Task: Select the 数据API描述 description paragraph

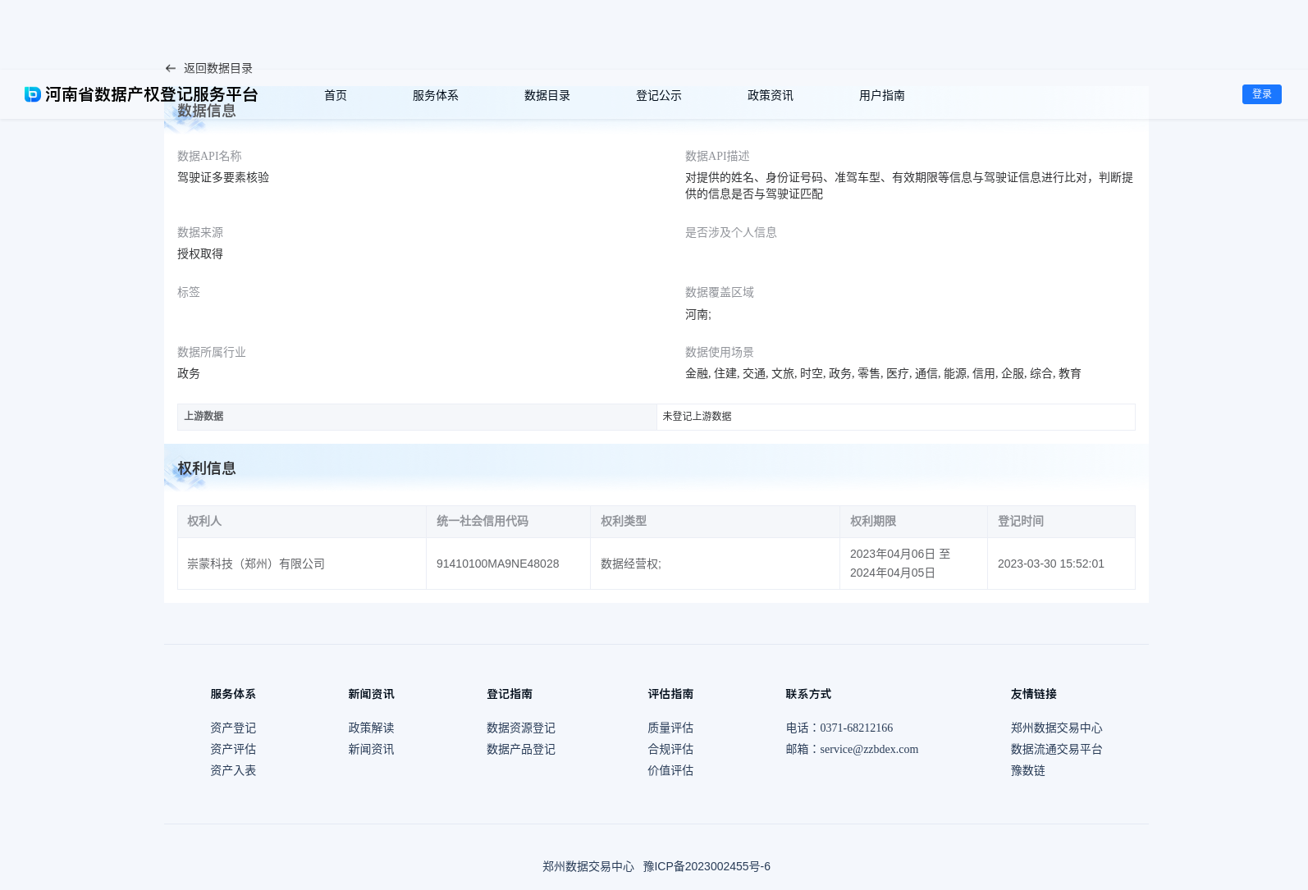Action: (x=909, y=185)
